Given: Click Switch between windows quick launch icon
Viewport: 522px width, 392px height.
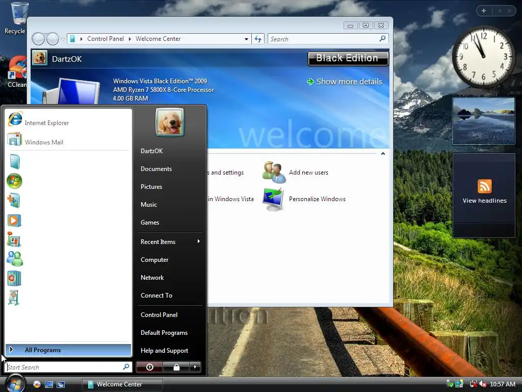Looking at the screenshot, I should click(x=61, y=384).
